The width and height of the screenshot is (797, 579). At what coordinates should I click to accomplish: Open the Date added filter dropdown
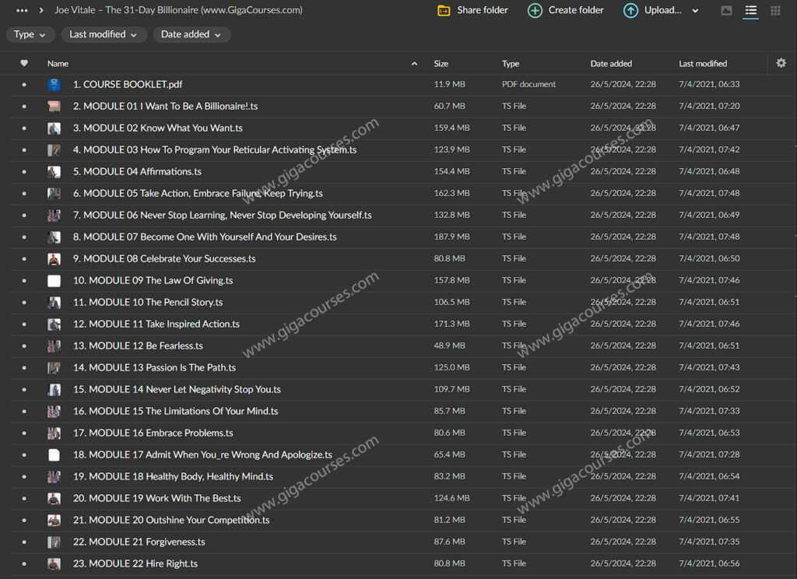tap(191, 34)
